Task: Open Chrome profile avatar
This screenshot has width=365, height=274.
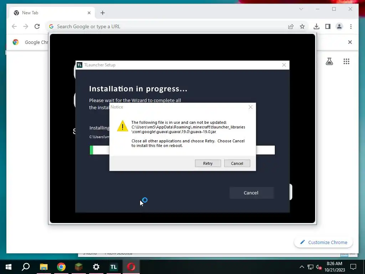Action: click(x=339, y=26)
